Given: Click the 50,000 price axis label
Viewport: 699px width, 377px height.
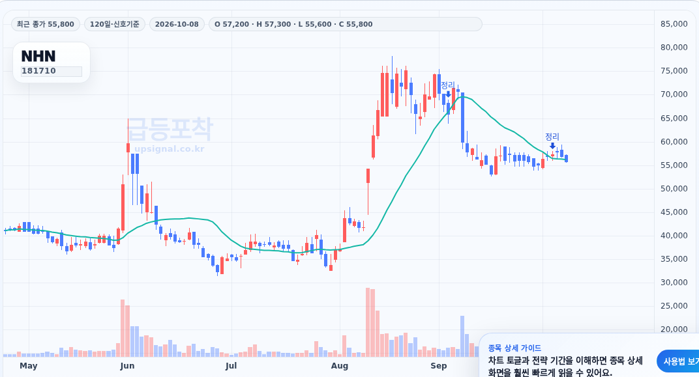Looking at the screenshot, I should [x=674, y=189].
